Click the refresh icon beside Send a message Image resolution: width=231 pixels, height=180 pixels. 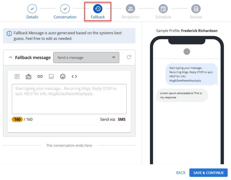pyautogui.click(x=129, y=57)
